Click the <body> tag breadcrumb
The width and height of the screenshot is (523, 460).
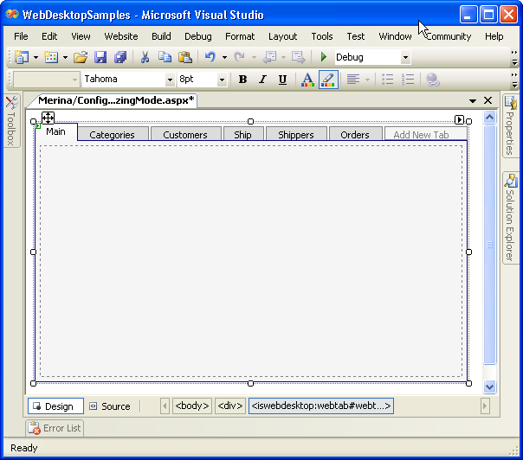coord(191,406)
